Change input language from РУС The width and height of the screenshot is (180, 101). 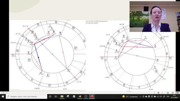coord(168,97)
